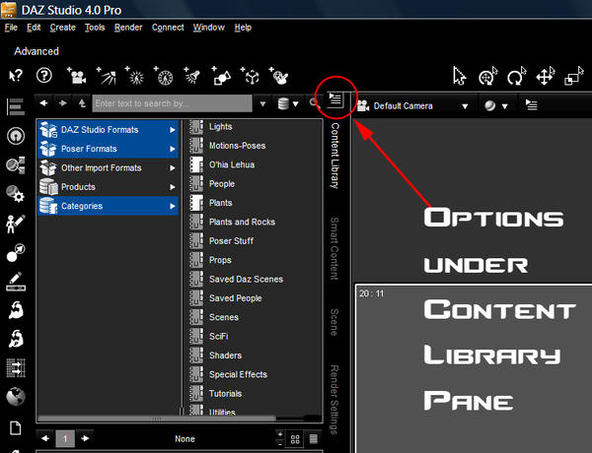
Task: Open Default Camera view dropdown
Action: (465, 106)
